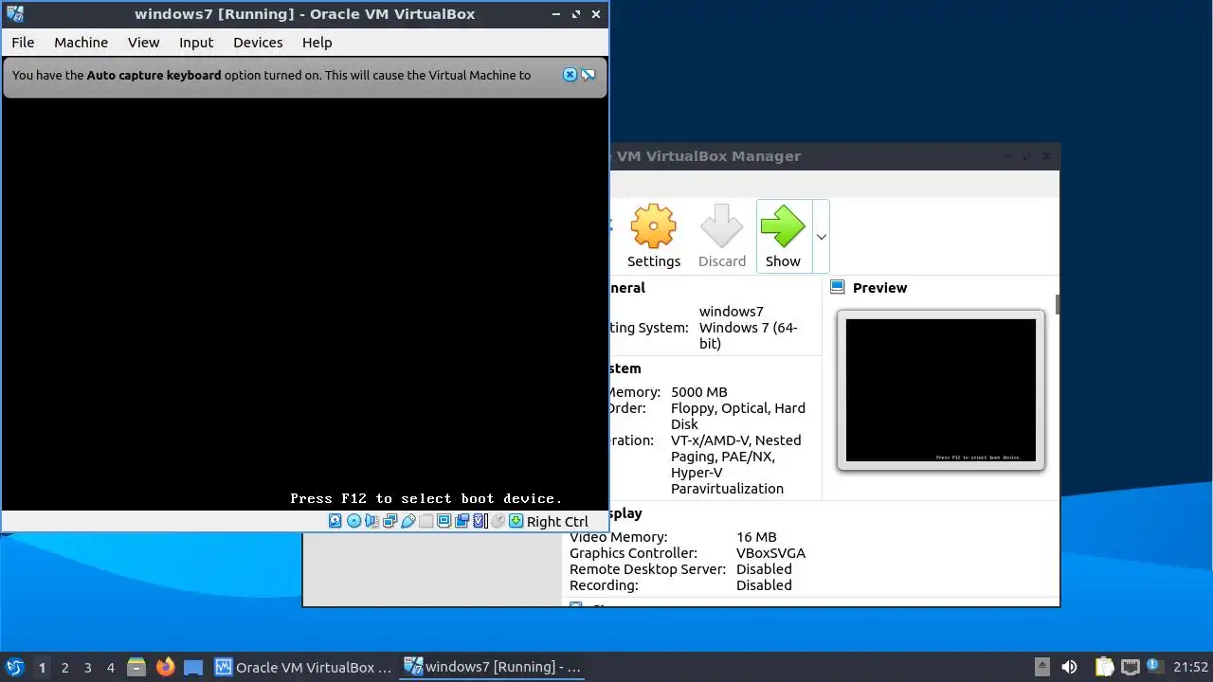Open the File menu of the VM window
The image size is (1213, 682).
(23, 43)
